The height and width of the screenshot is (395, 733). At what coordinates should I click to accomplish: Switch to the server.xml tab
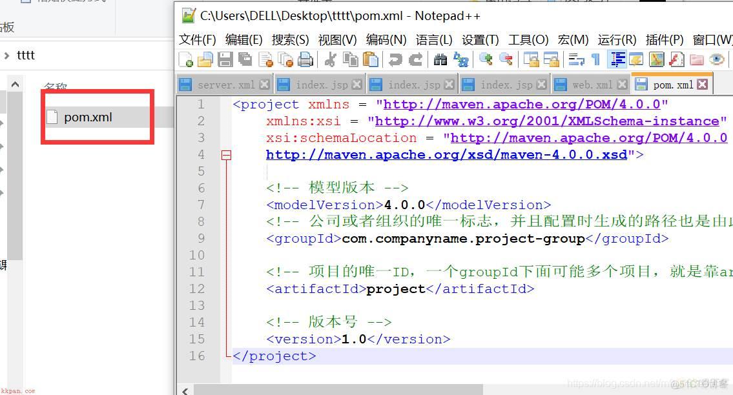tap(226, 85)
